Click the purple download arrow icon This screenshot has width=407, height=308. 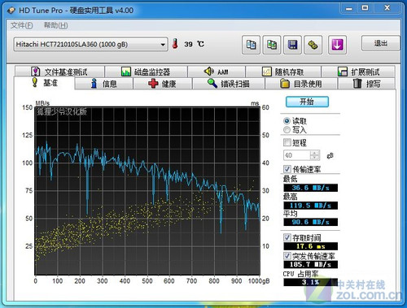pyautogui.click(x=337, y=45)
